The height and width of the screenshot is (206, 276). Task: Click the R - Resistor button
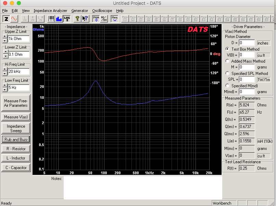(x=16, y=149)
